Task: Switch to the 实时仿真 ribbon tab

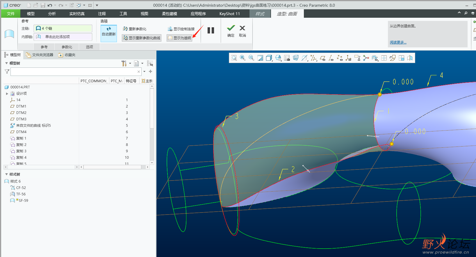Action: pos(77,14)
